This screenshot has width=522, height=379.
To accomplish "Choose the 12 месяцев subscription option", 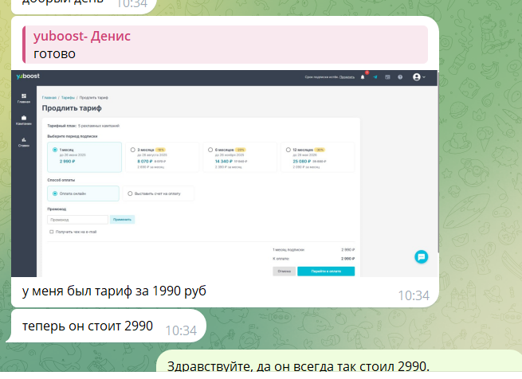I will [x=286, y=149].
